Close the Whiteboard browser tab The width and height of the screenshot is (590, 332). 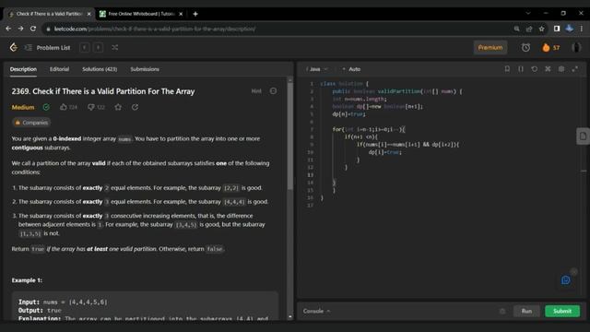(181, 14)
